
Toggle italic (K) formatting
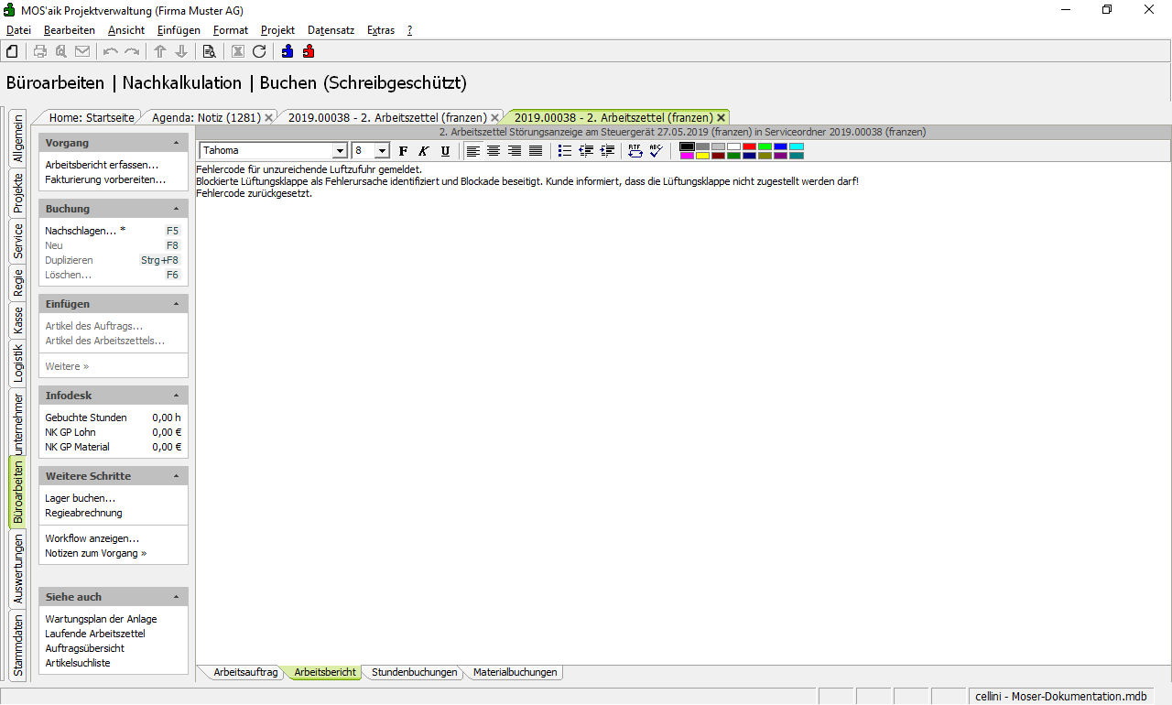click(x=424, y=151)
